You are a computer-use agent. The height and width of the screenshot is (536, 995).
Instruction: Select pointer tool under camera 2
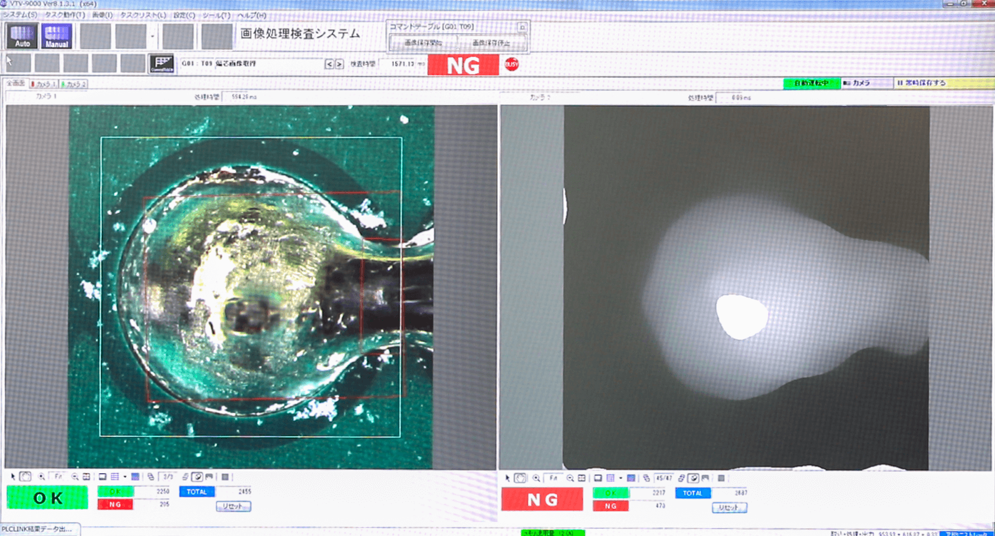tap(507, 478)
